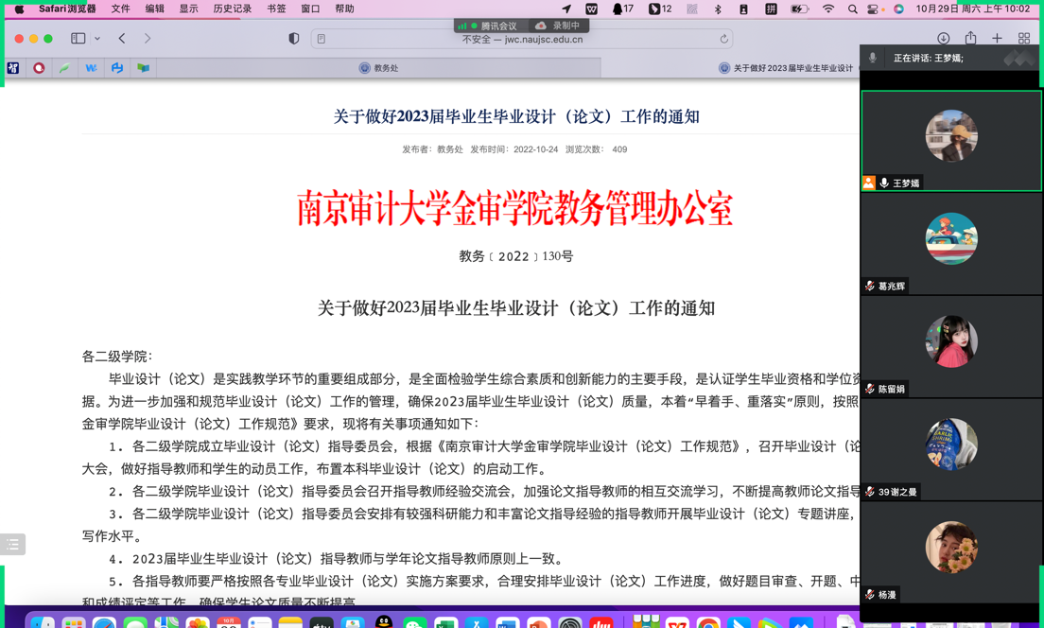Image resolution: width=1044 pixels, height=628 pixels.
Task: Show the tab overview grid icon
Action: (x=1024, y=39)
